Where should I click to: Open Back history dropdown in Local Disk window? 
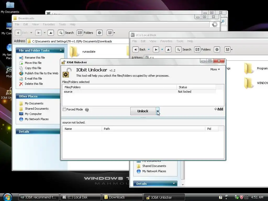(149, 49)
